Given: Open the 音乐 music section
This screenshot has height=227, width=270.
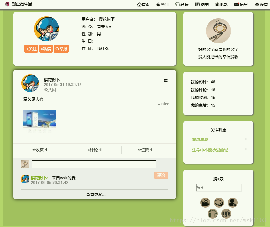Looking at the screenshot, I should (x=182, y=4).
